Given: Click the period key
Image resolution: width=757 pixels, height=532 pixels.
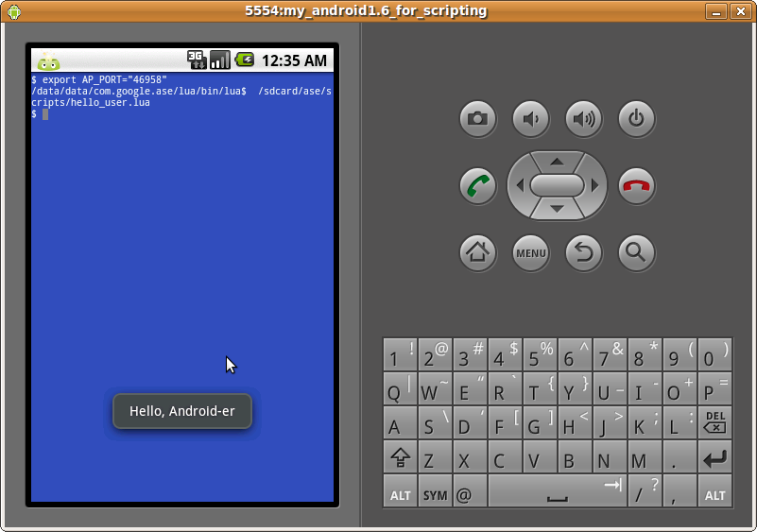Looking at the screenshot, I should coord(680,456).
